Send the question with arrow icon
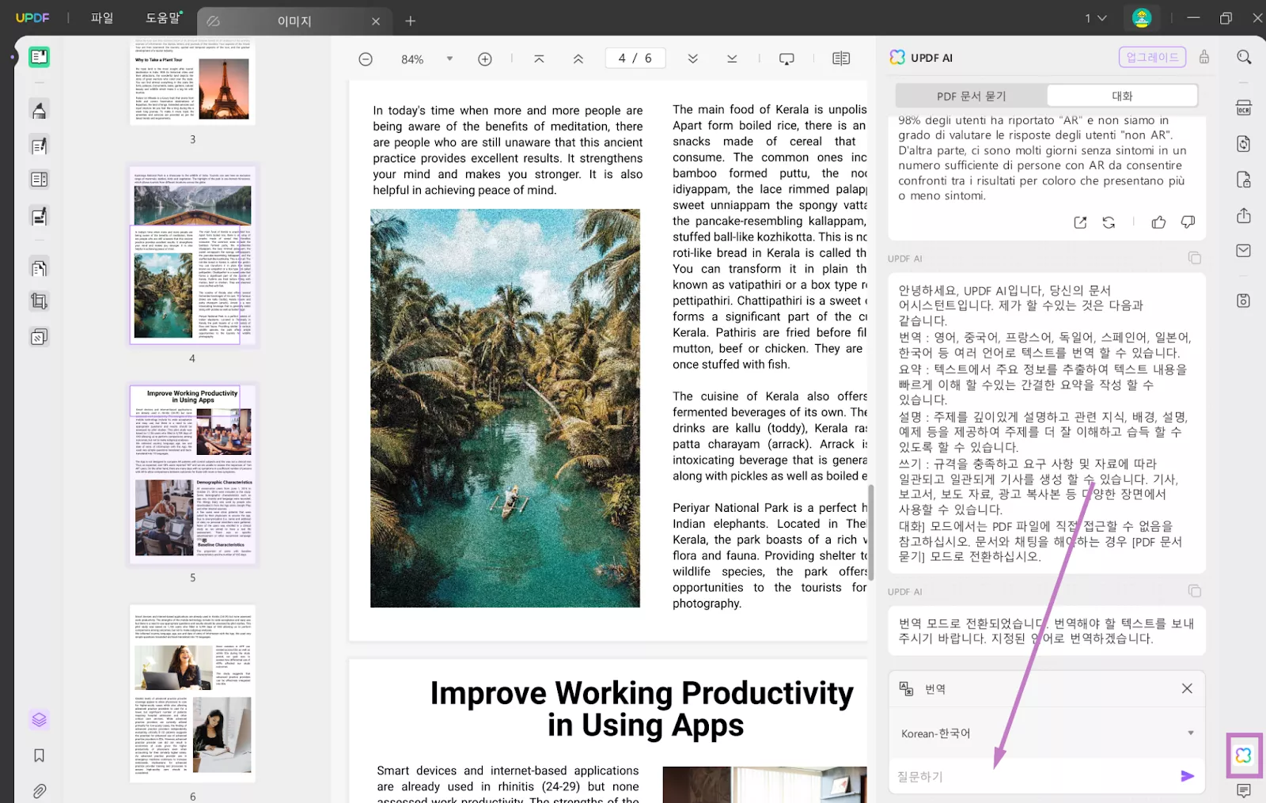Image resolution: width=1266 pixels, height=803 pixels. pyautogui.click(x=1187, y=776)
